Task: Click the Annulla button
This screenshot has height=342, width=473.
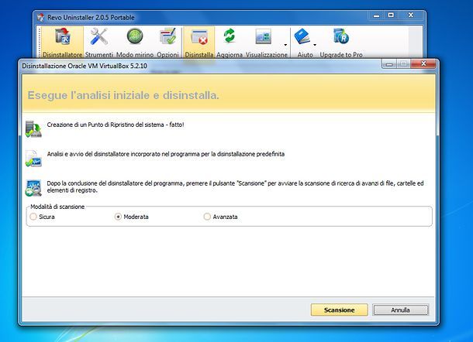Action: [400, 310]
